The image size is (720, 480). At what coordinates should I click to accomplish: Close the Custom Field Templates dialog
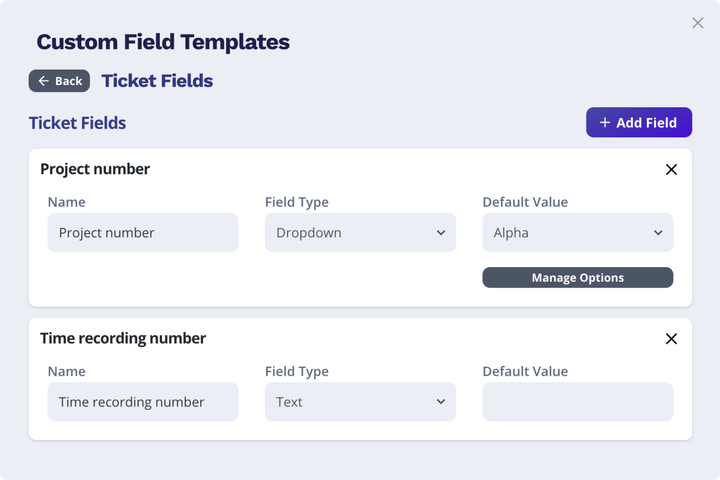point(697,23)
